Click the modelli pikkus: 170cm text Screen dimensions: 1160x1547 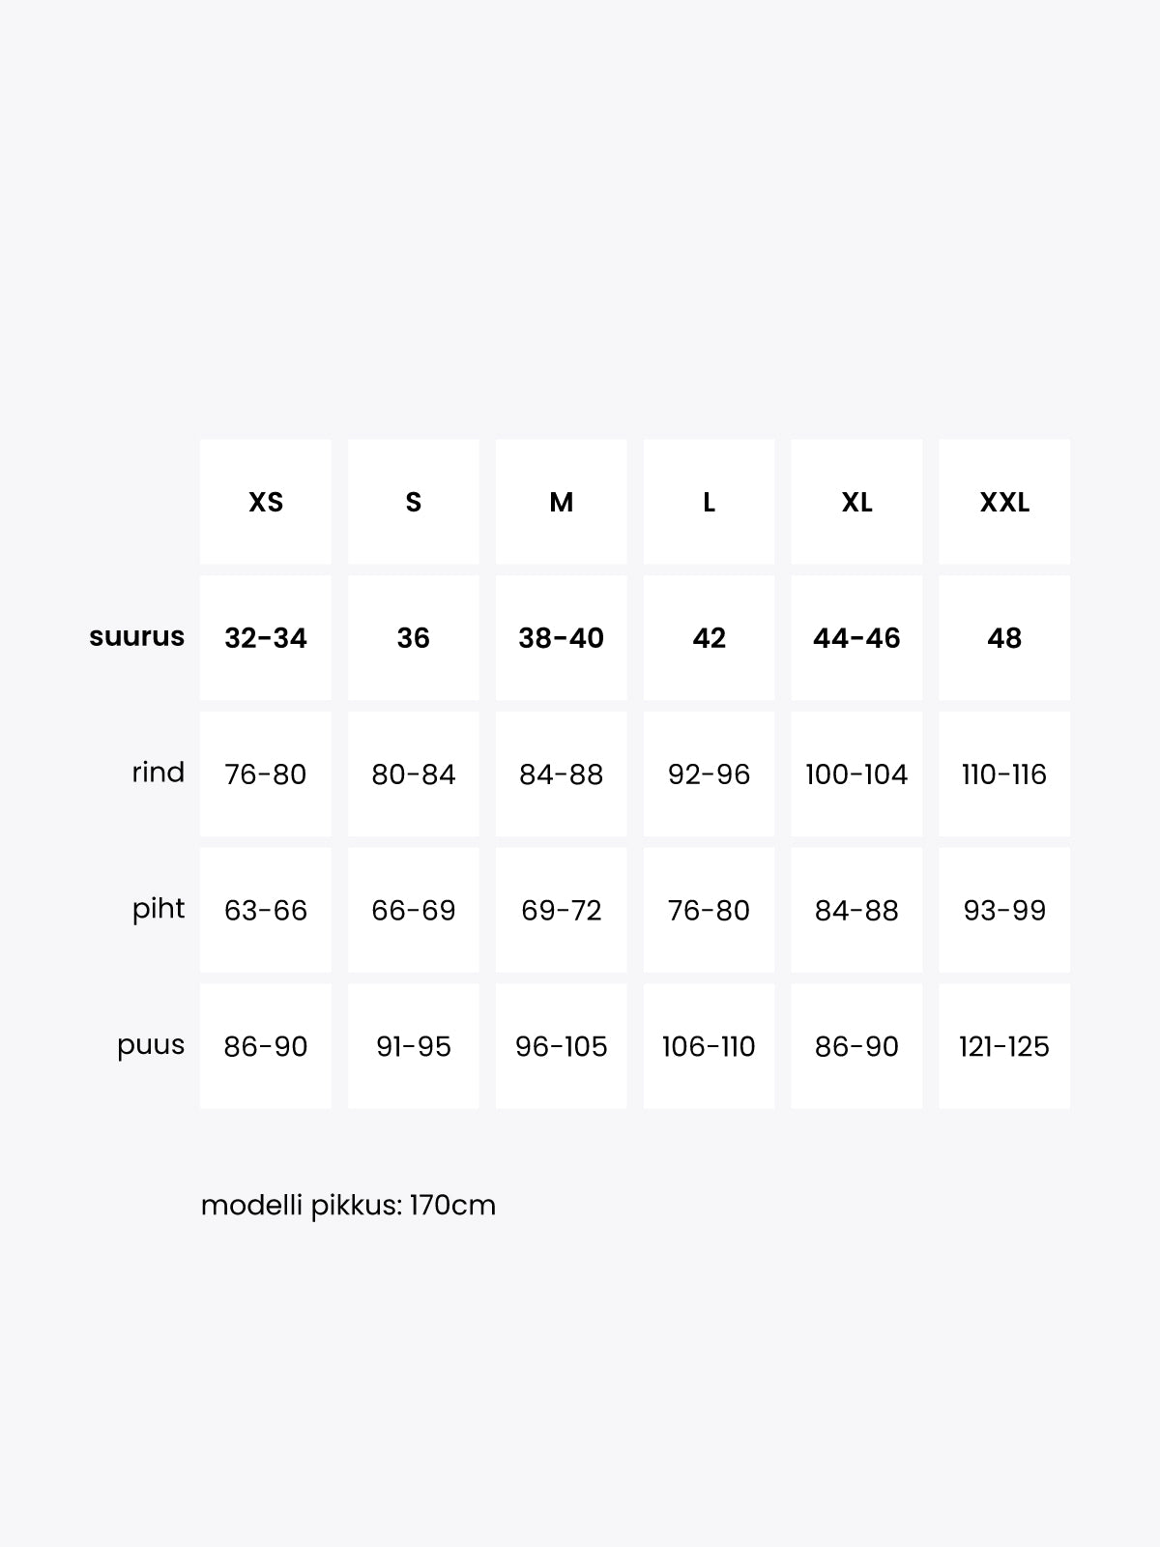(x=348, y=1206)
